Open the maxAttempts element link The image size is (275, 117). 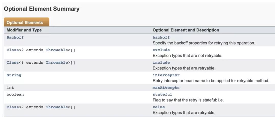tap(166, 88)
